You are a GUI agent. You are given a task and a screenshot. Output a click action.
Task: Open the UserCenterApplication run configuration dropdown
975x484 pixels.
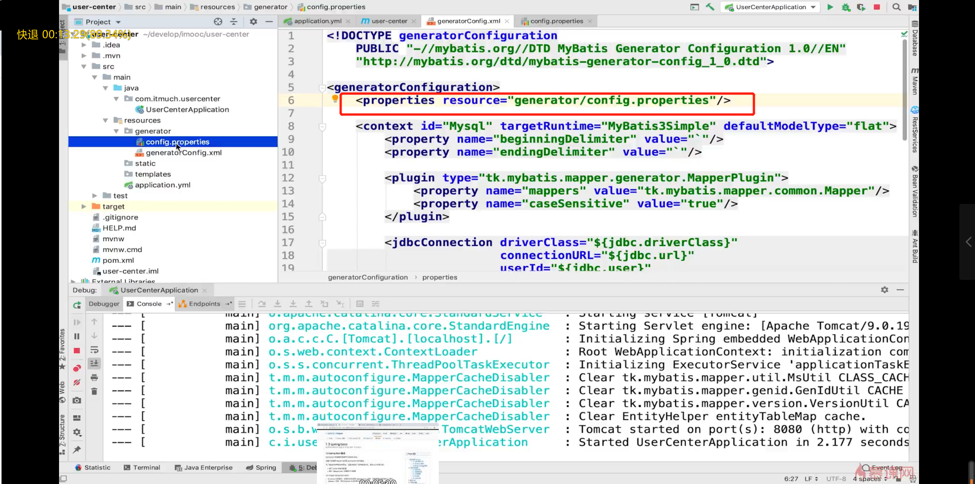(771, 7)
